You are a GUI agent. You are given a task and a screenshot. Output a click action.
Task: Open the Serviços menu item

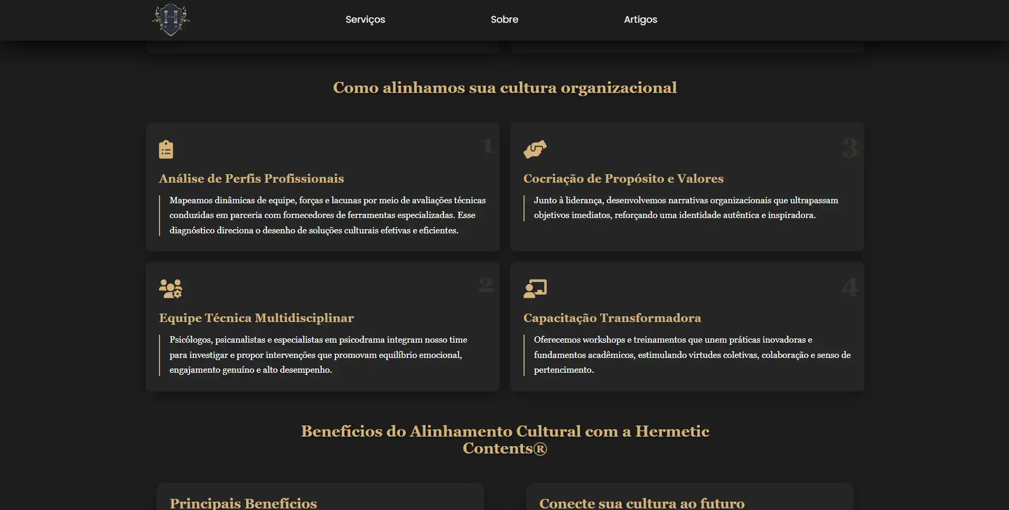pyautogui.click(x=365, y=20)
